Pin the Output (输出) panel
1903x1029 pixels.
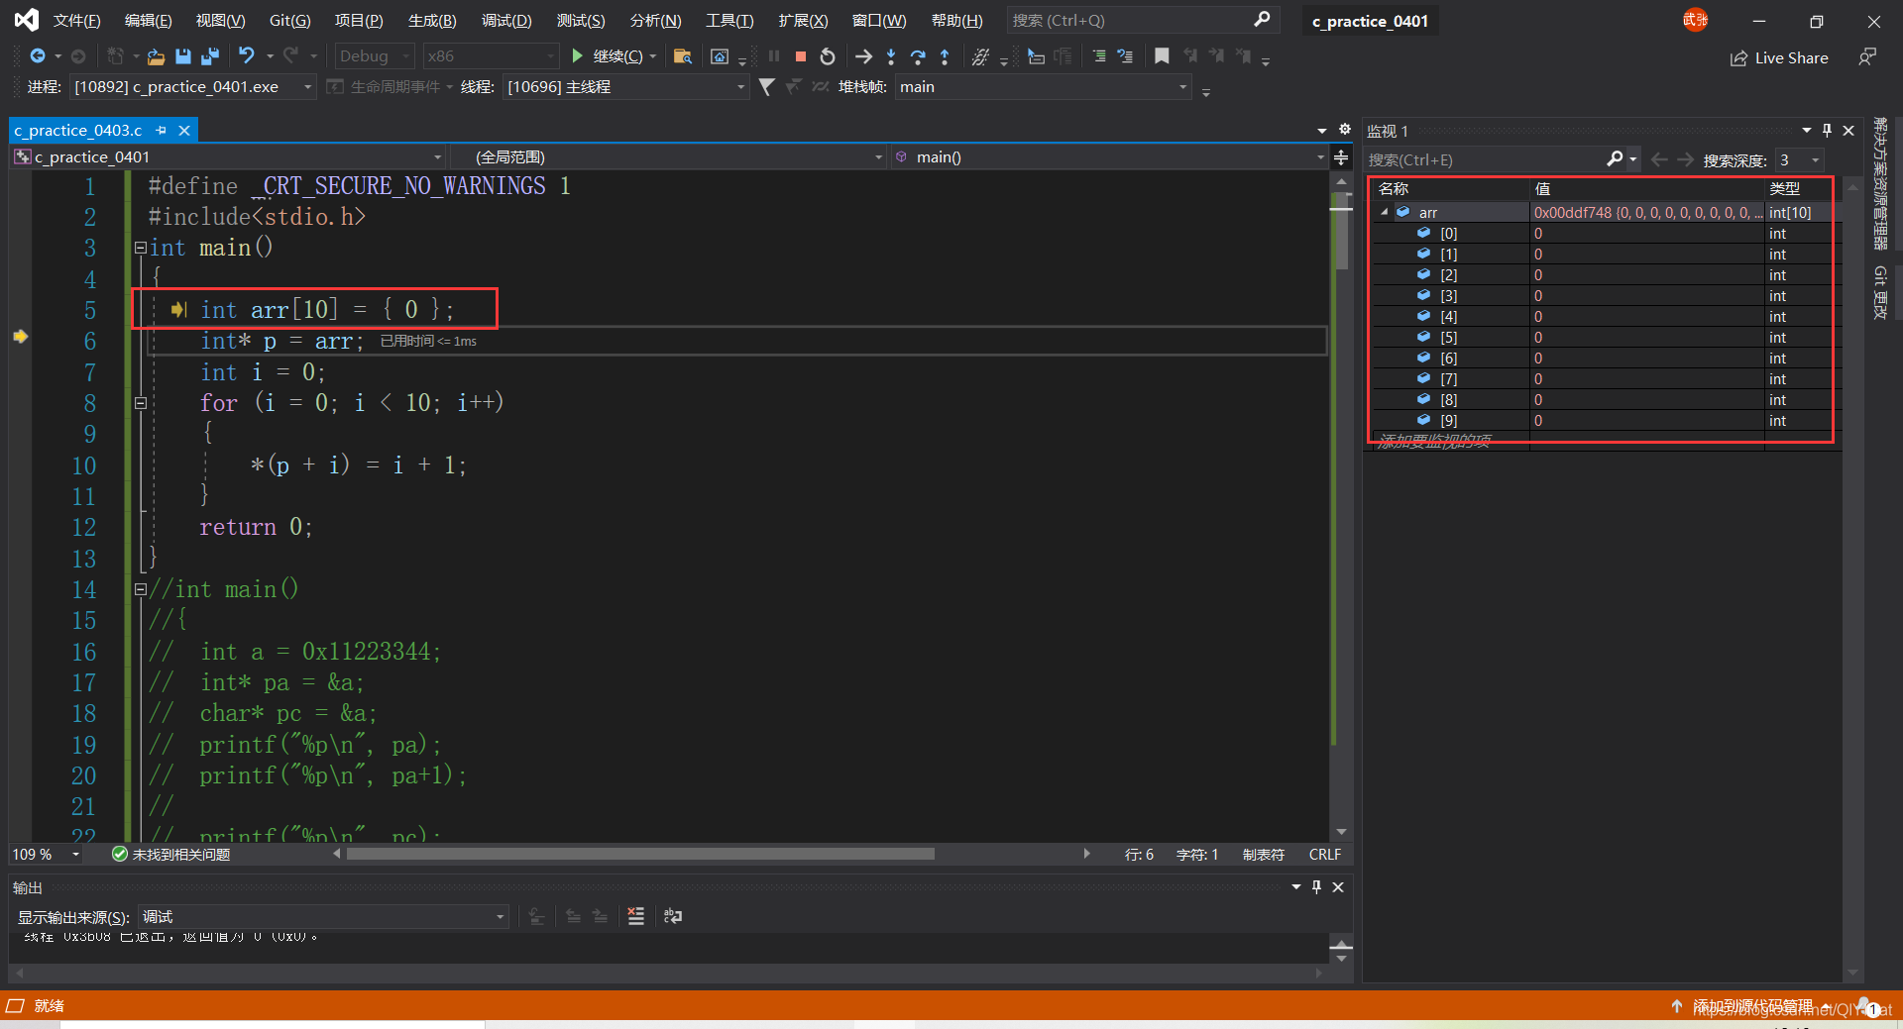point(1316,887)
